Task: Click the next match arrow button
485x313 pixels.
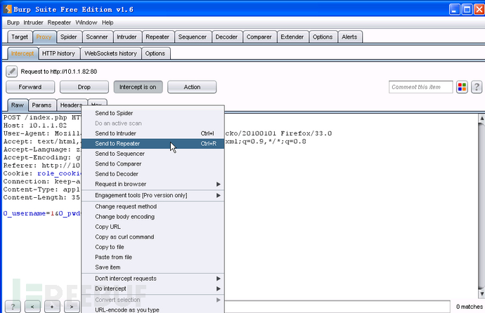Action: click(72, 307)
